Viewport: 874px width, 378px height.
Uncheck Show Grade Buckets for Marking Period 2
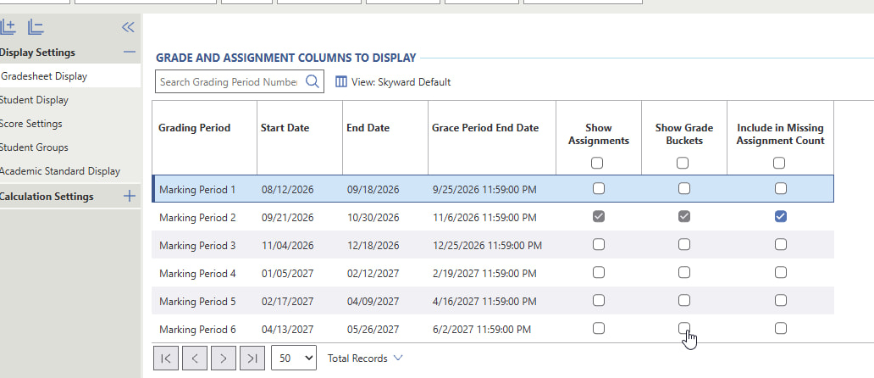(684, 216)
